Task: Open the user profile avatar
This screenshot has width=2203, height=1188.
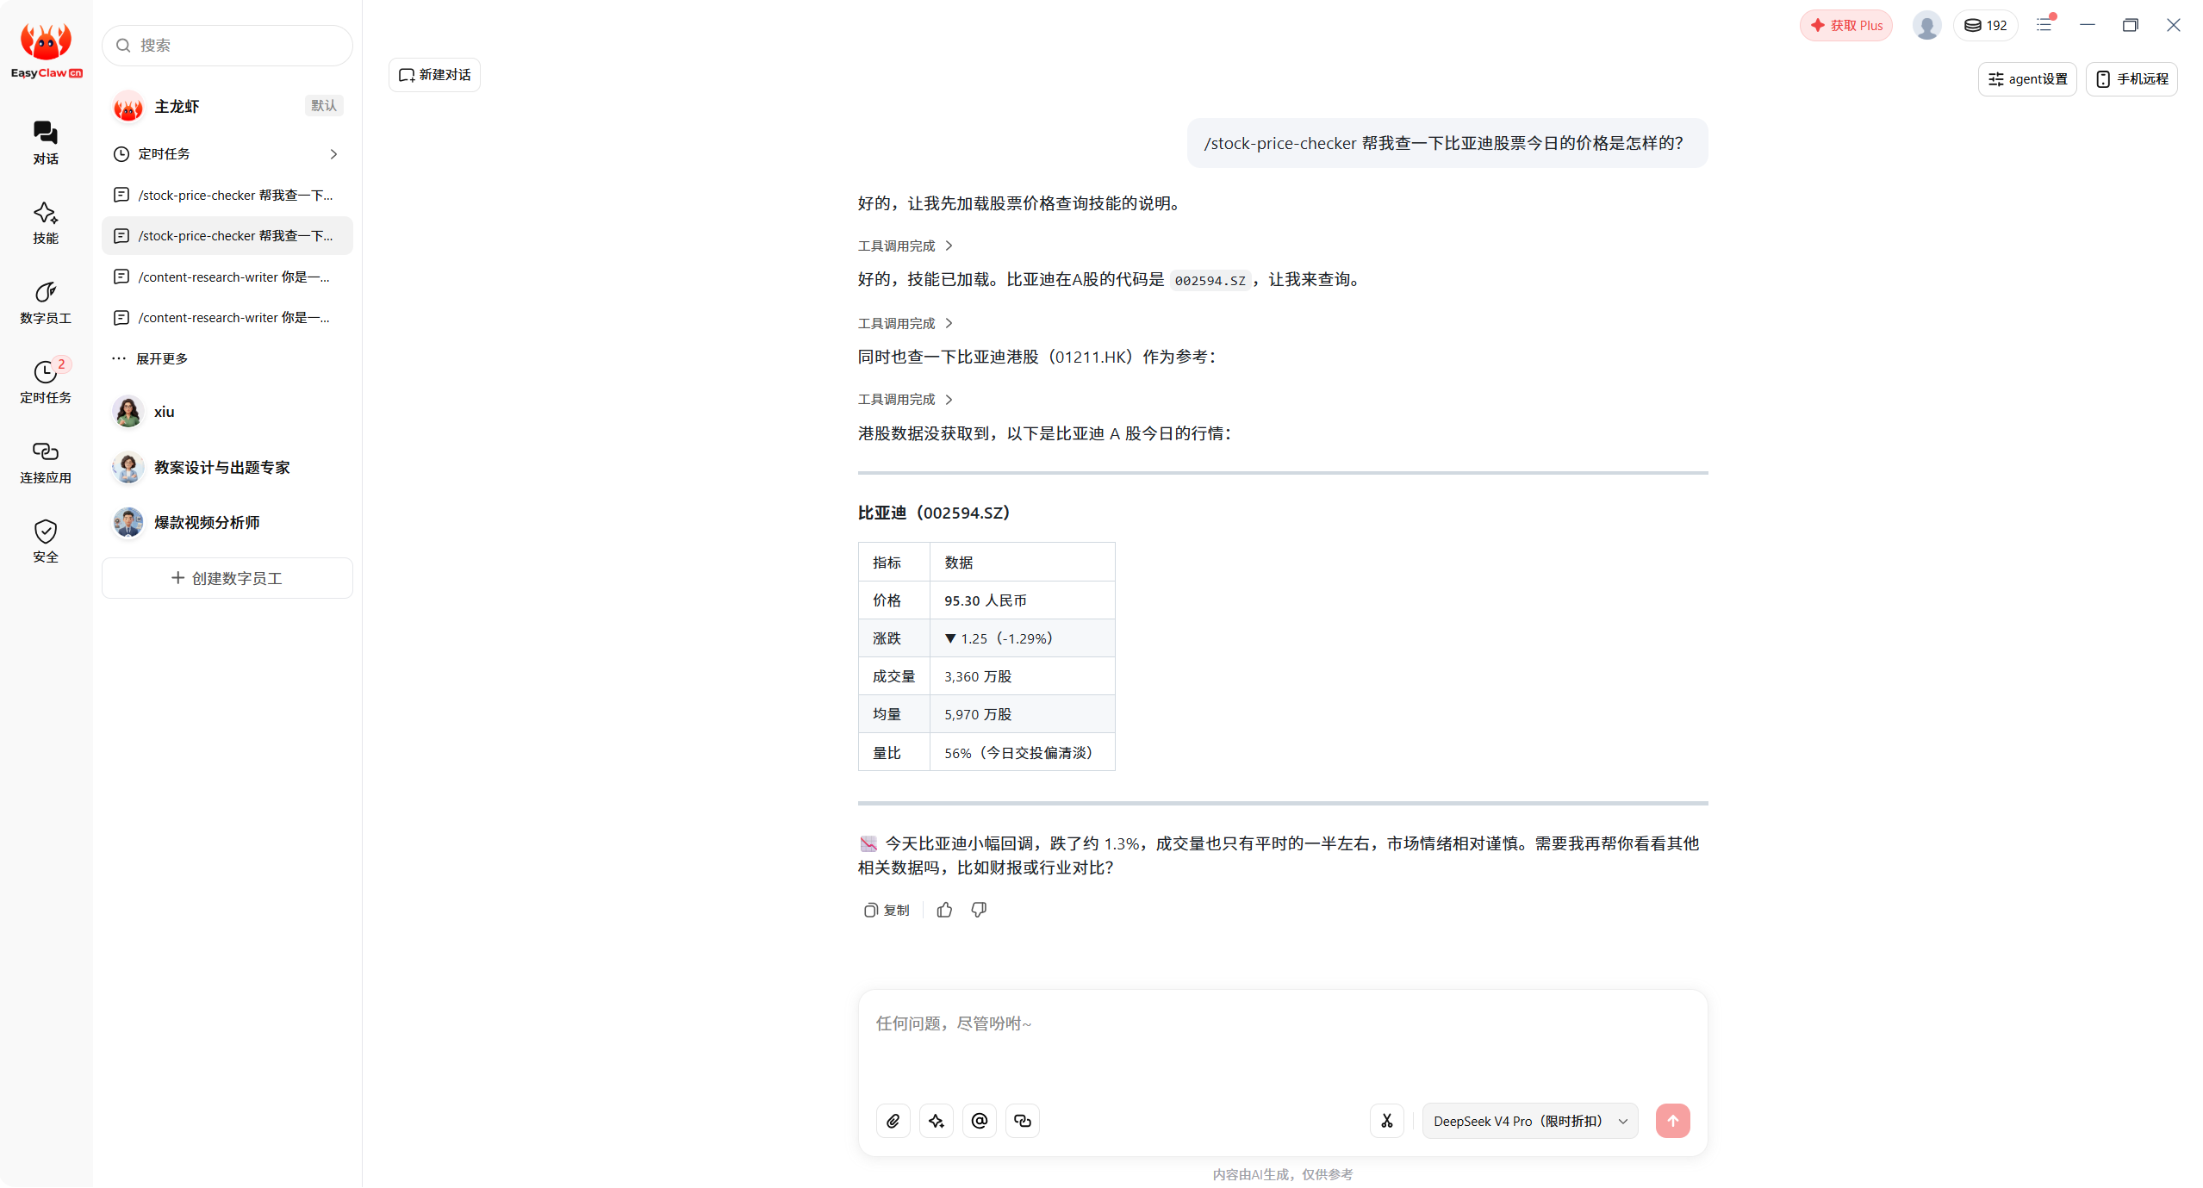Action: [x=1926, y=25]
